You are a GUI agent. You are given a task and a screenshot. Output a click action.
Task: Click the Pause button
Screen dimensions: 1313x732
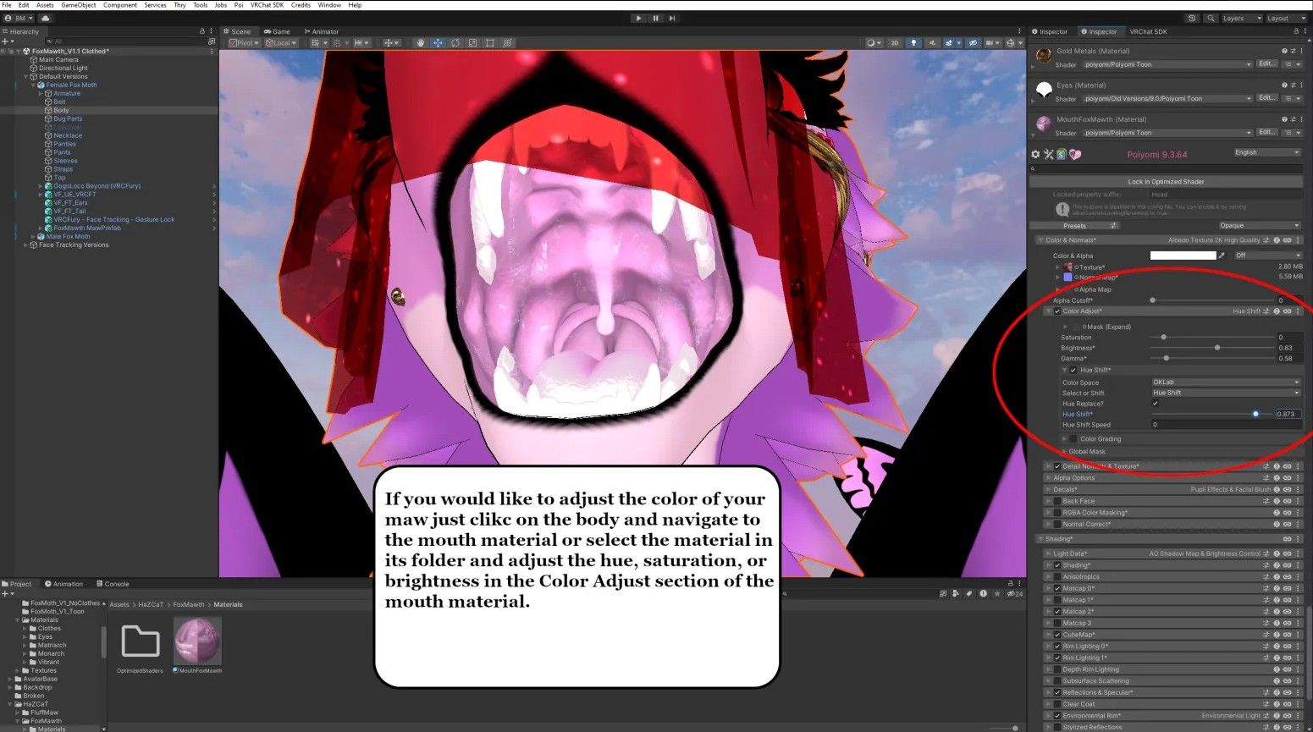(655, 18)
